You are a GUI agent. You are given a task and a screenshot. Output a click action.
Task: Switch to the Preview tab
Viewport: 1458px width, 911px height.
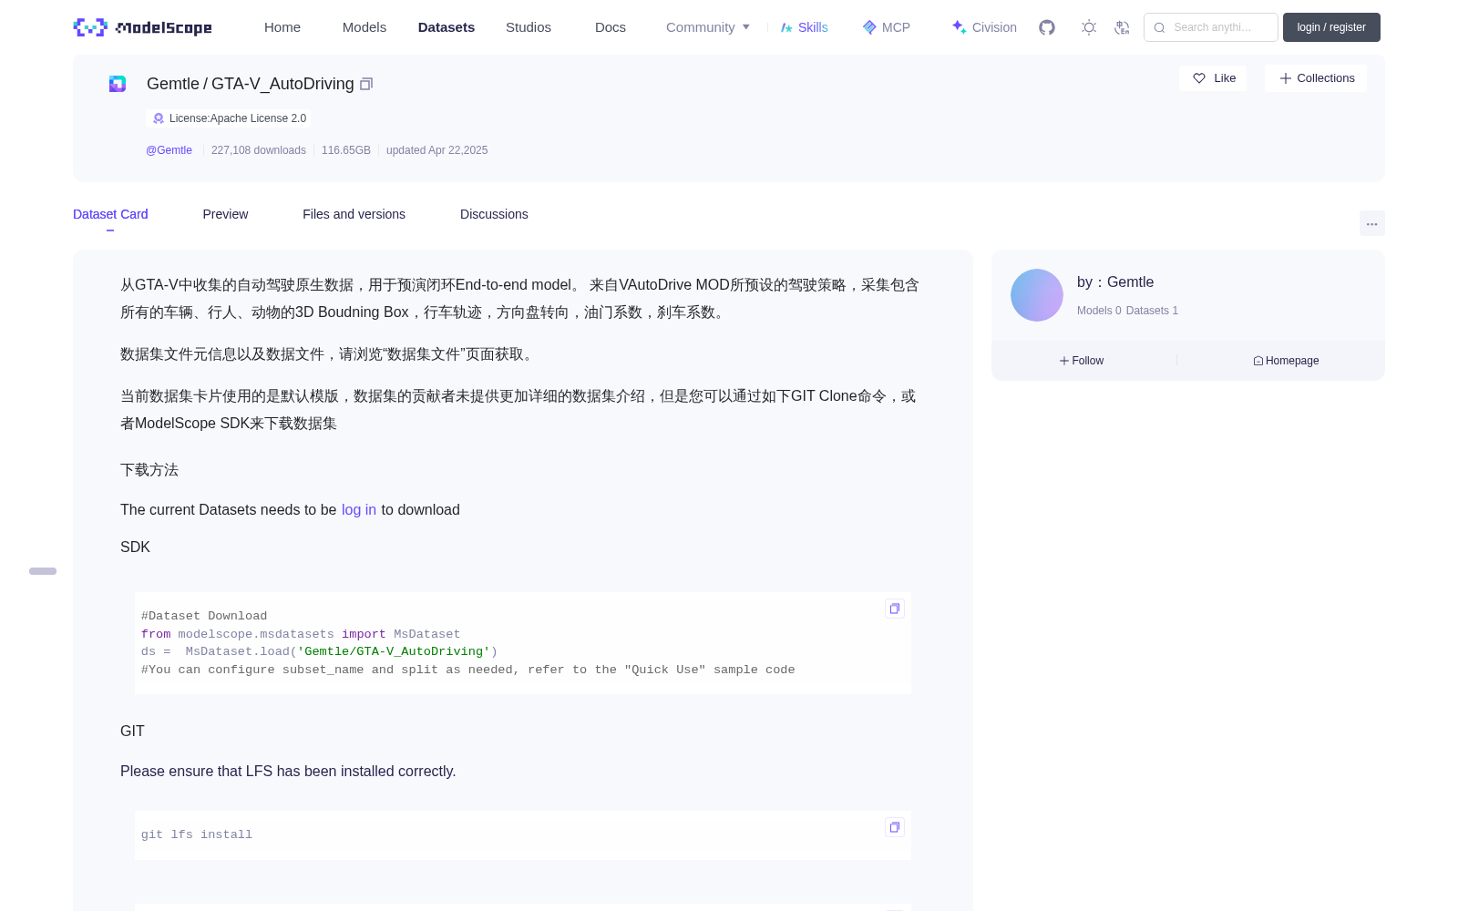click(x=225, y=214)
